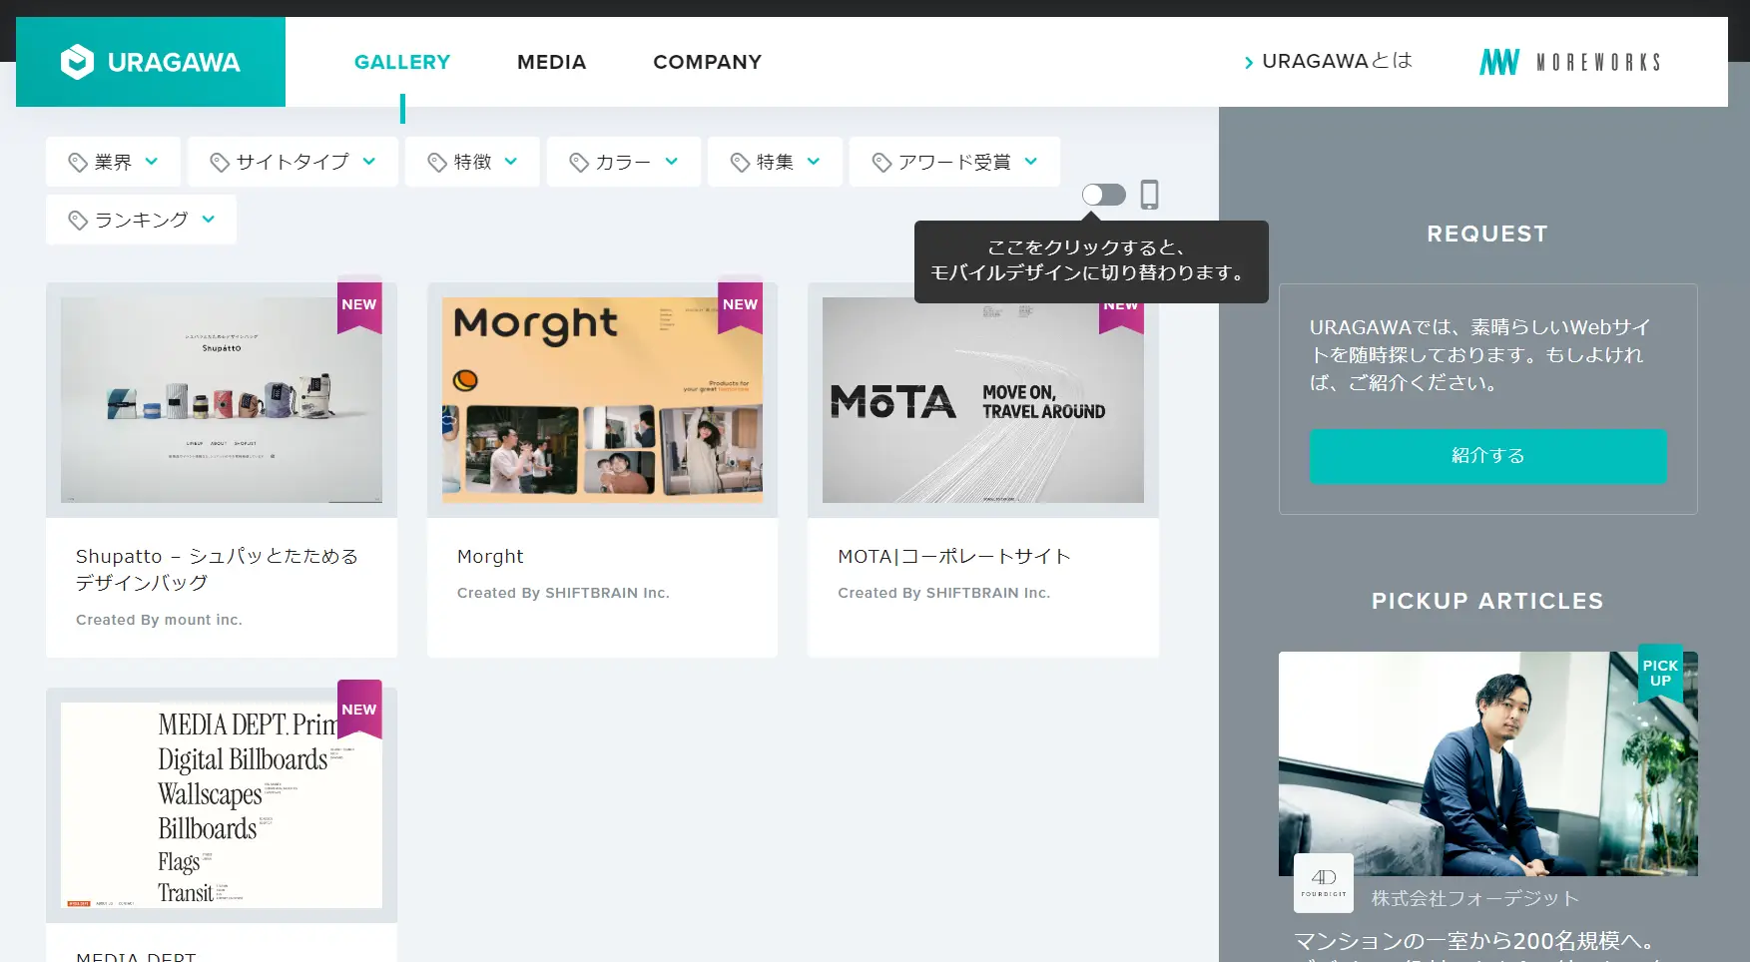The width and height of the screenshot is (1750, 962).
Task: Click the NEW ribbon on the Morght card
Action: point(740,304)
